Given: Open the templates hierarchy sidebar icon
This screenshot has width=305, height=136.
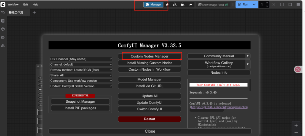Looking at the screenshot, I should click(3, 45).
